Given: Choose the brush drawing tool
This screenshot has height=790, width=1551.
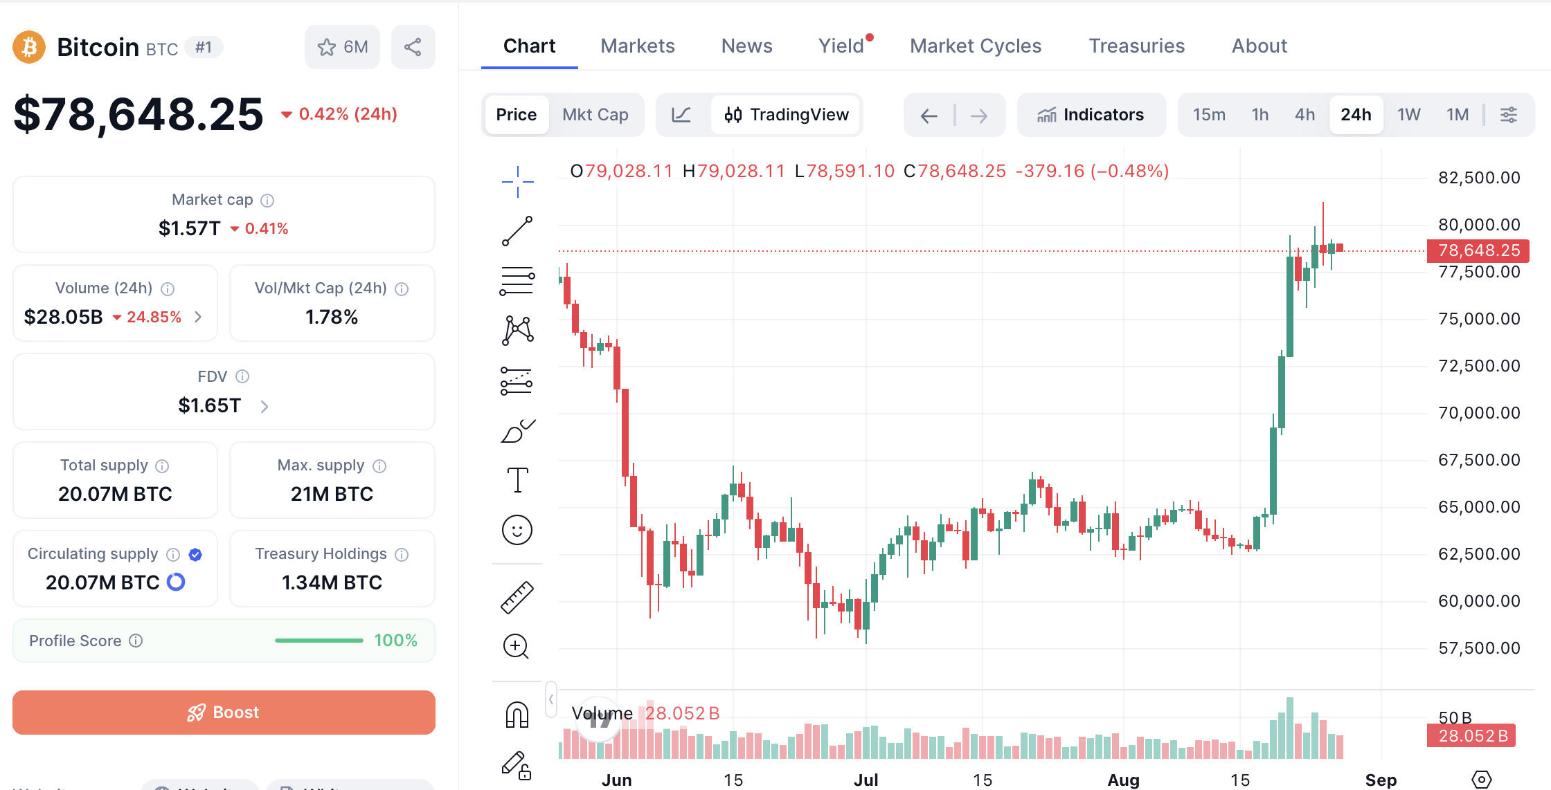Looking at the screenshot, I should [517, 430].
